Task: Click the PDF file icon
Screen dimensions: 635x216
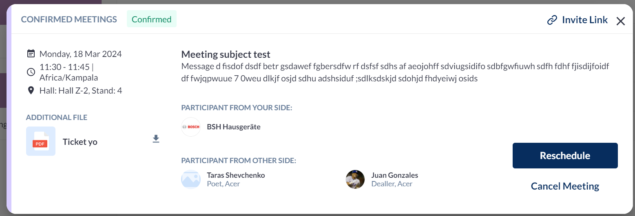Action: coord(40,141)
